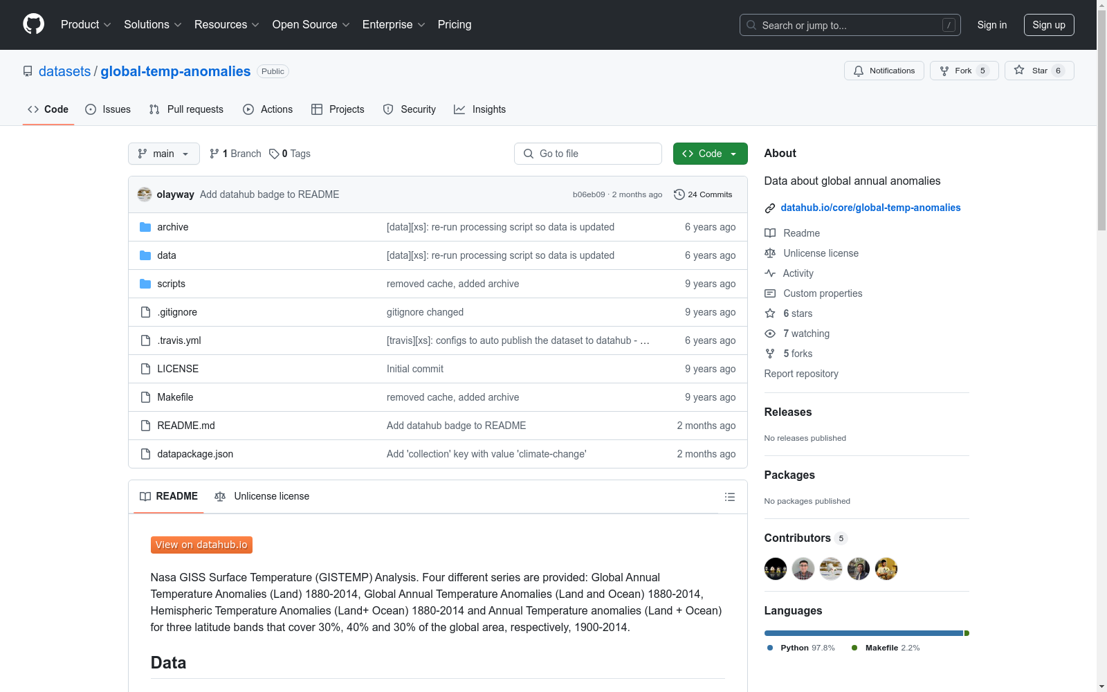Switch to the Insights tab
The width and height of the screenshot is (1107, 692).
point(479,109)
